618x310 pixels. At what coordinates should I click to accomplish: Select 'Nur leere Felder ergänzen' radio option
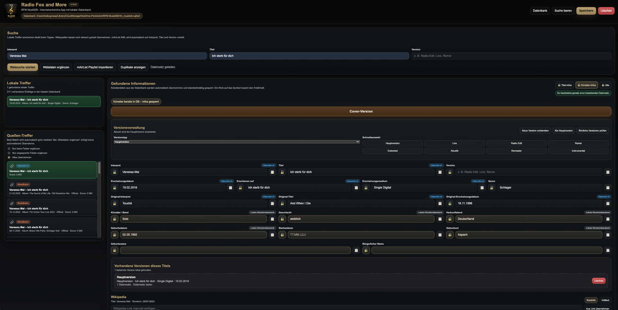click(x=9, y=149)
